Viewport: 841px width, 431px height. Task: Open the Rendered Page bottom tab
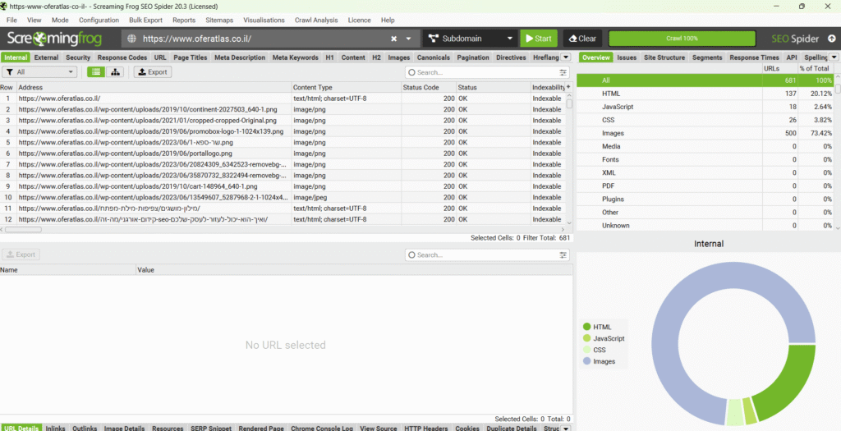261,428
